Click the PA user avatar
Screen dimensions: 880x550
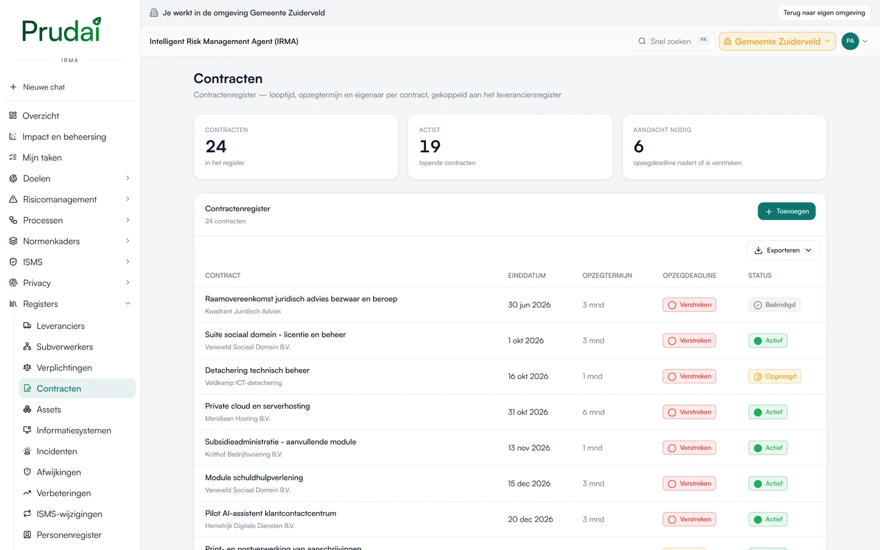pyautogui.click(x=850, y=41)
